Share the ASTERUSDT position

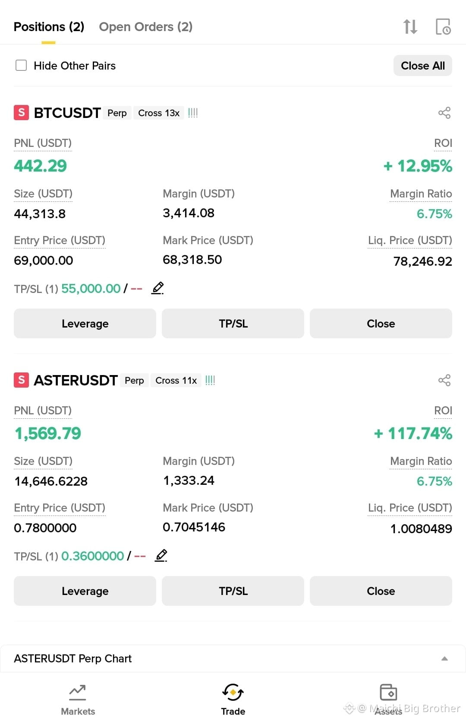point(444,380)
